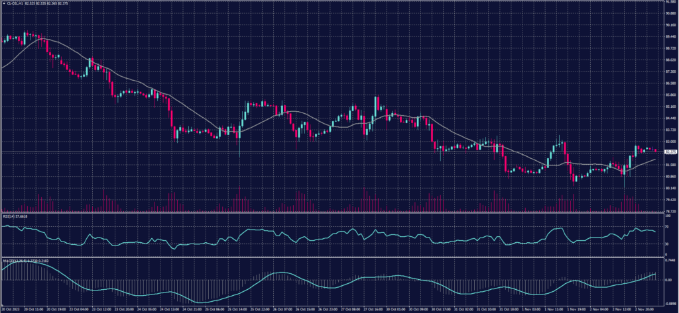Click the RSI(14) indicator label
This screenshot has height=313, width=679.
pos(8,216)
